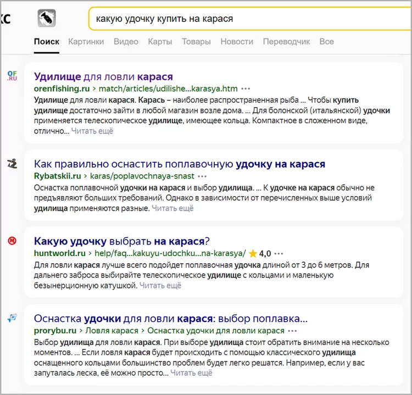412x395 pixels.
Task: Click karas/poplavochnaya-snast URL path
Action: pos(142,176)
